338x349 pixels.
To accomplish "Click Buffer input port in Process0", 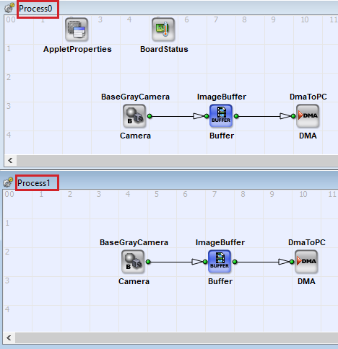I will pos(207,116).
